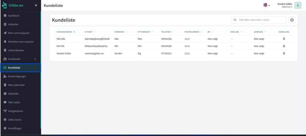
Task: Click the Brukertilganger user-lock icon
Action: click(5, 76)
